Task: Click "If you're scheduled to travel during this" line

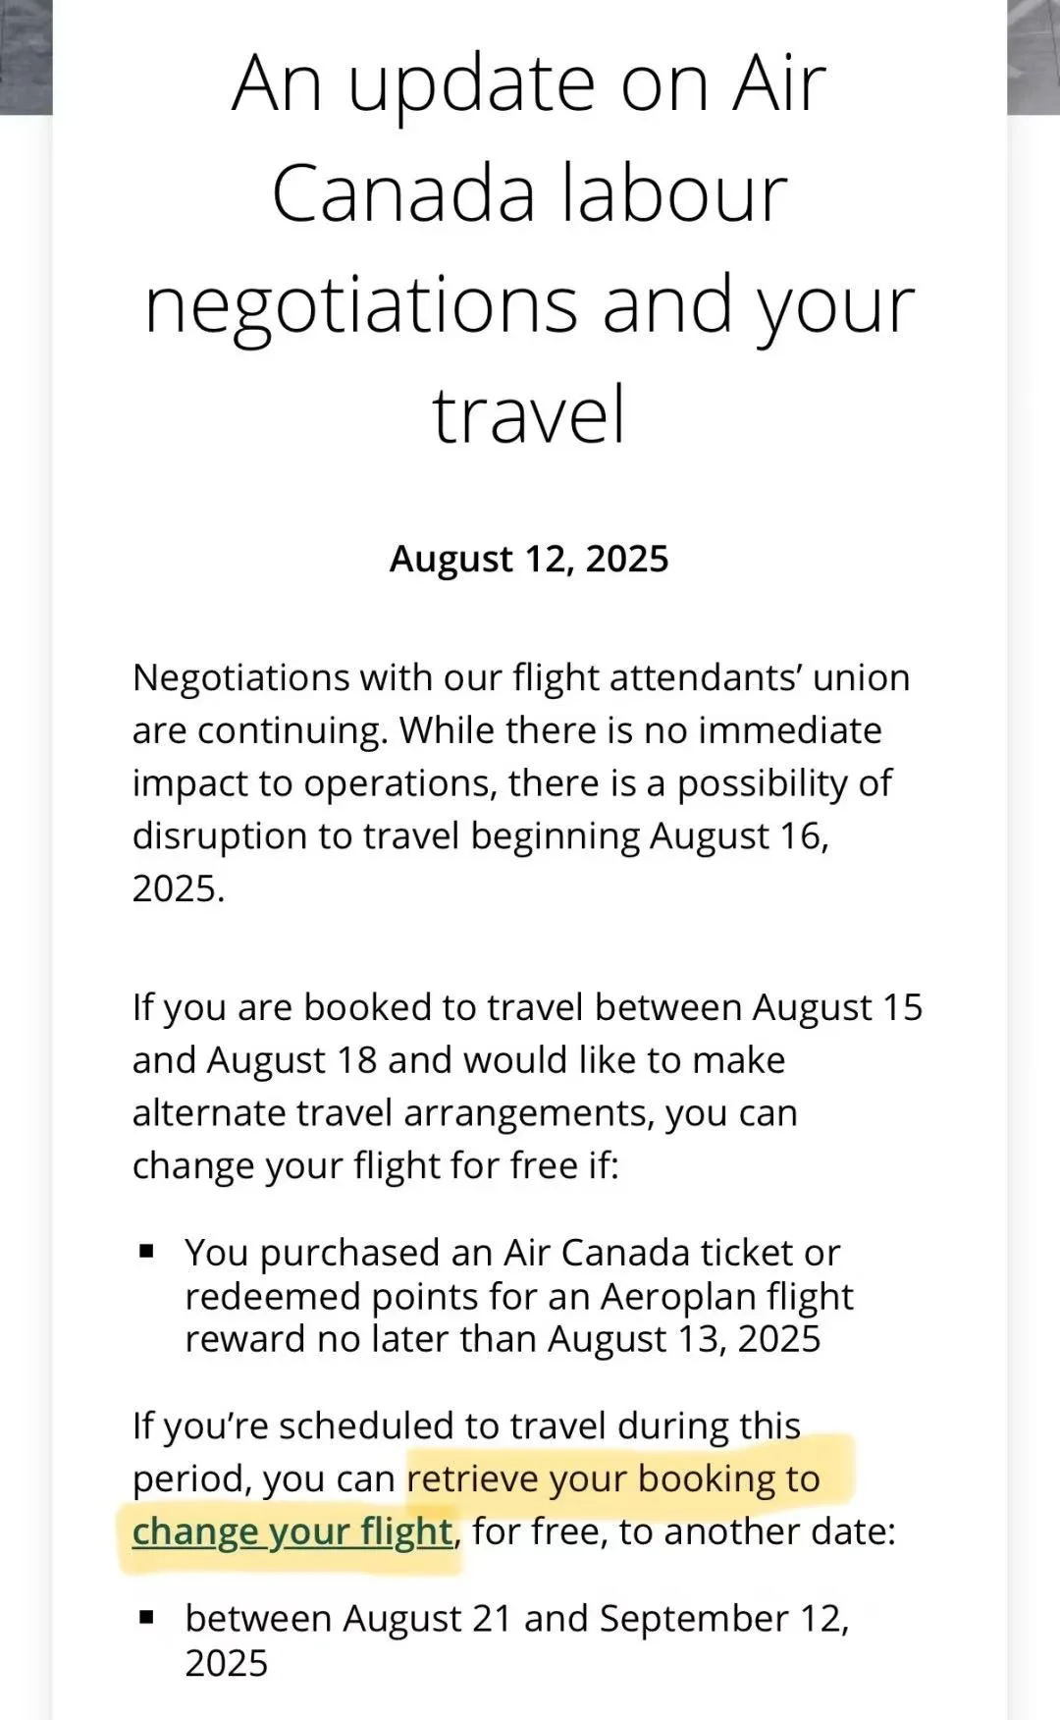Action: coord(466,1425)
